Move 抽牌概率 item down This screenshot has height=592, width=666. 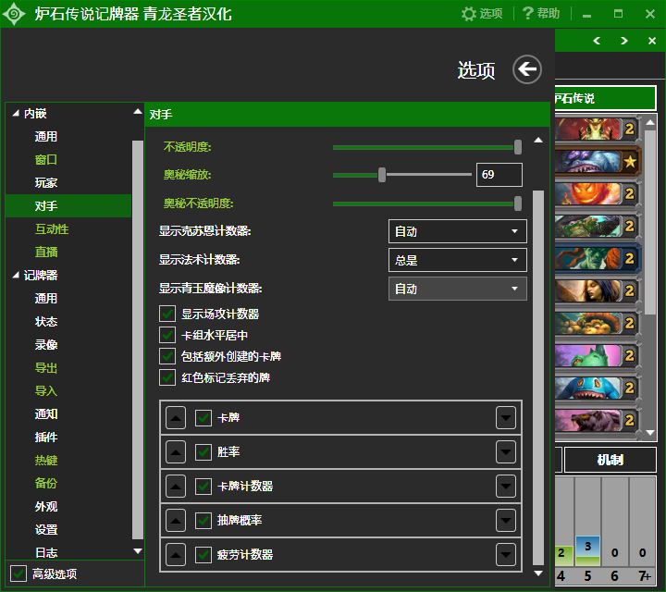click(x=505, y=520)
